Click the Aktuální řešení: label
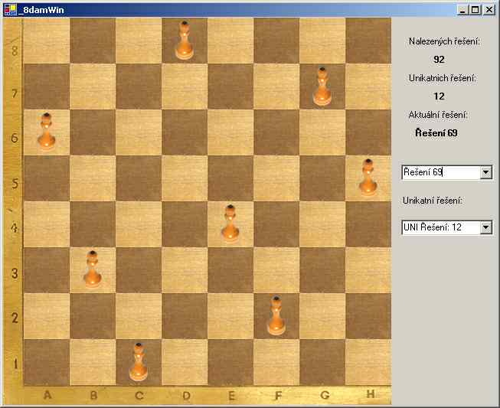The width and height of the screenshot is (500, 408). 438,115
